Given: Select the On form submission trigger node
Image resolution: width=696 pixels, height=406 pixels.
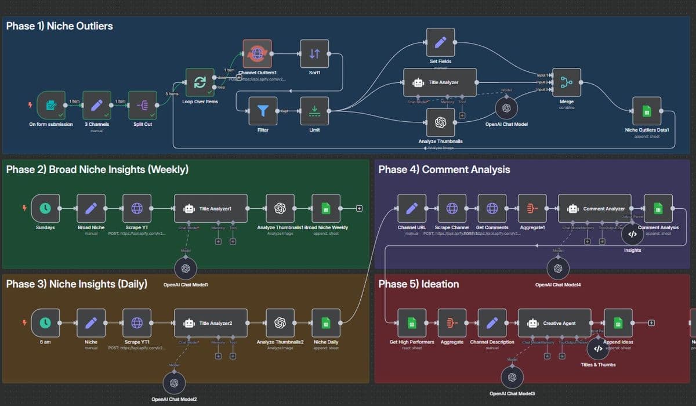Looking at the screenshot, I should click(x=51, y=105).
